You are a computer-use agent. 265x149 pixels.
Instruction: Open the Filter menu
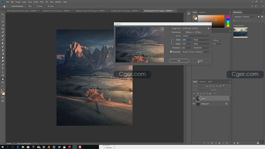coord(42,2)
